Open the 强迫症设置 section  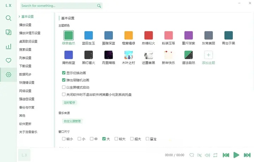27,99
